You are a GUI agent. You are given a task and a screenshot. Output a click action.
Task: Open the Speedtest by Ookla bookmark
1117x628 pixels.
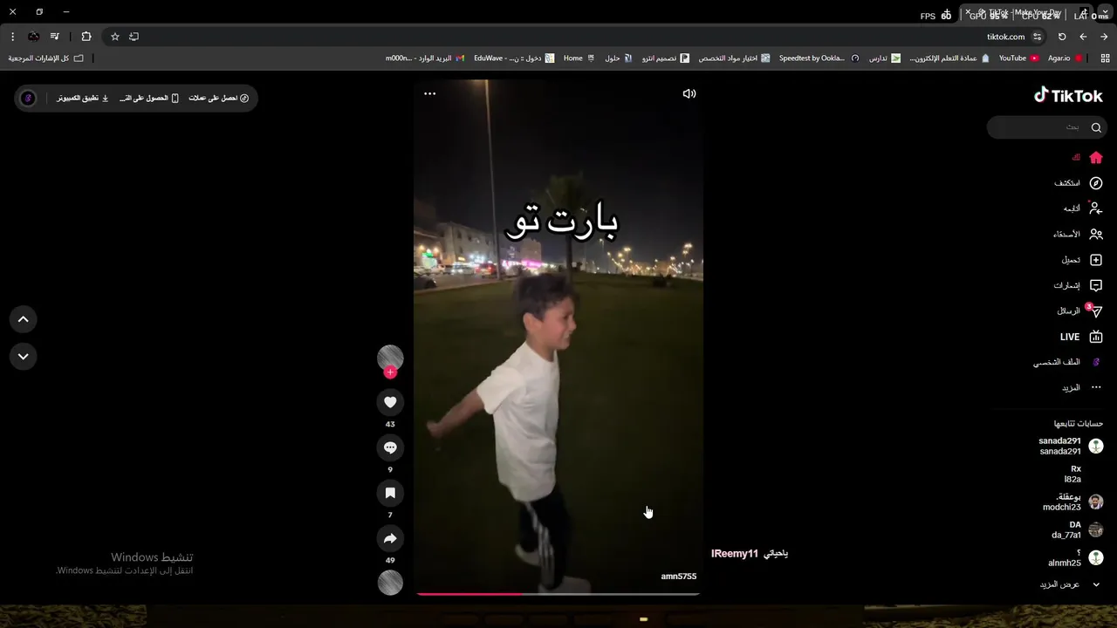[x=818, y=58]
